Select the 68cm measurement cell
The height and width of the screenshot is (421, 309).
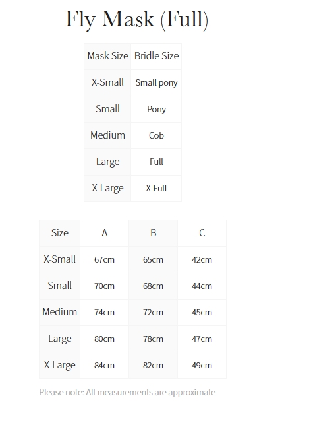tap(153, 286)
